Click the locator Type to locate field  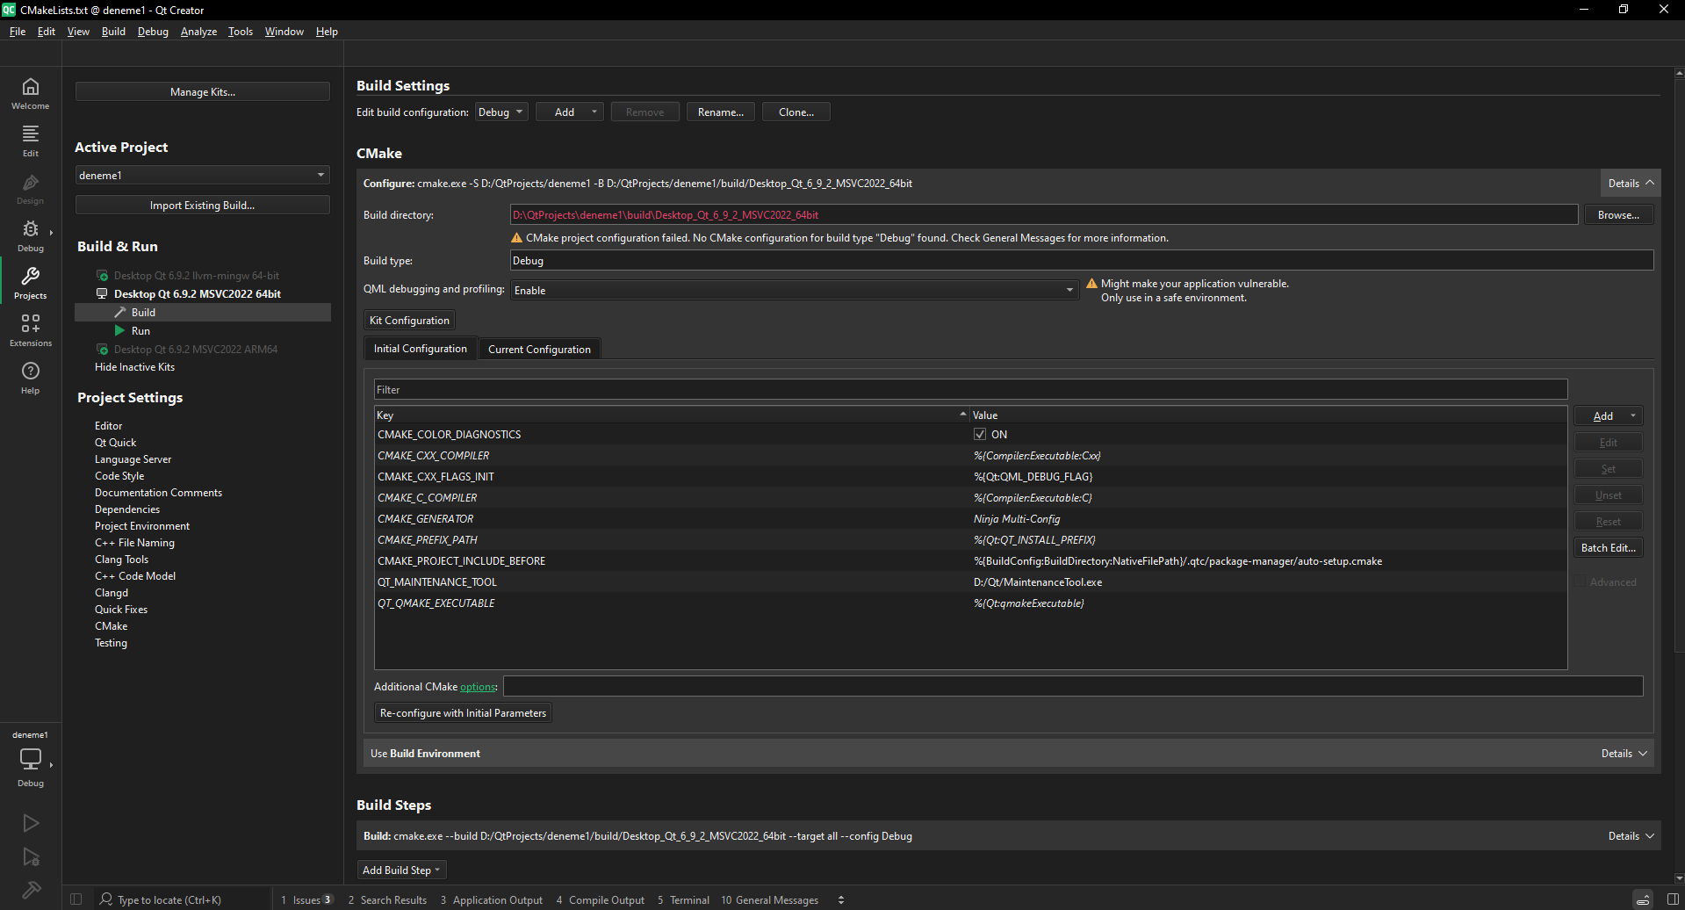coord(182,899)
